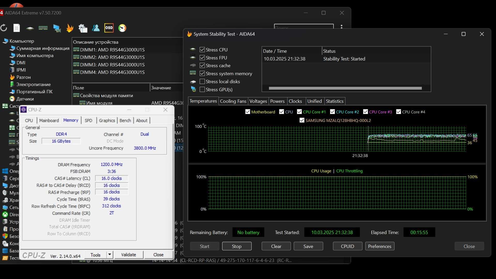Enable Stress local disks checkbox
This screenshot has height=279, width=496.
pos(202,81)
